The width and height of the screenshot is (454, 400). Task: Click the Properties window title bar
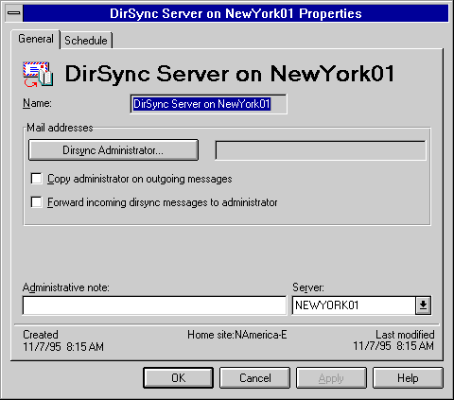(236, 13)
